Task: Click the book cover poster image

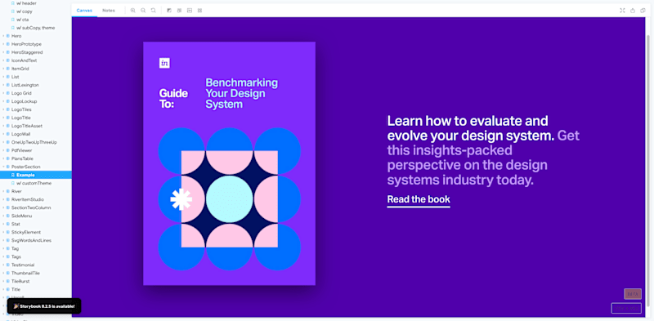Action: pos(229,163)
